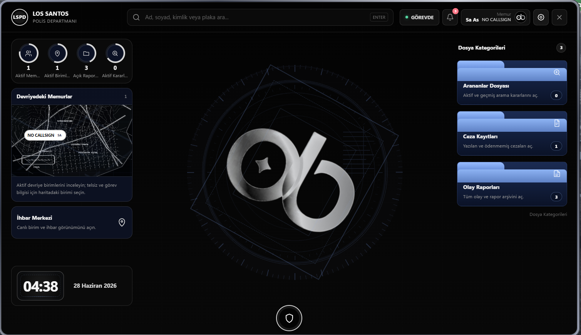
Task: Click the outlined zone rectangle on the map
Action: tap(38, 159)
